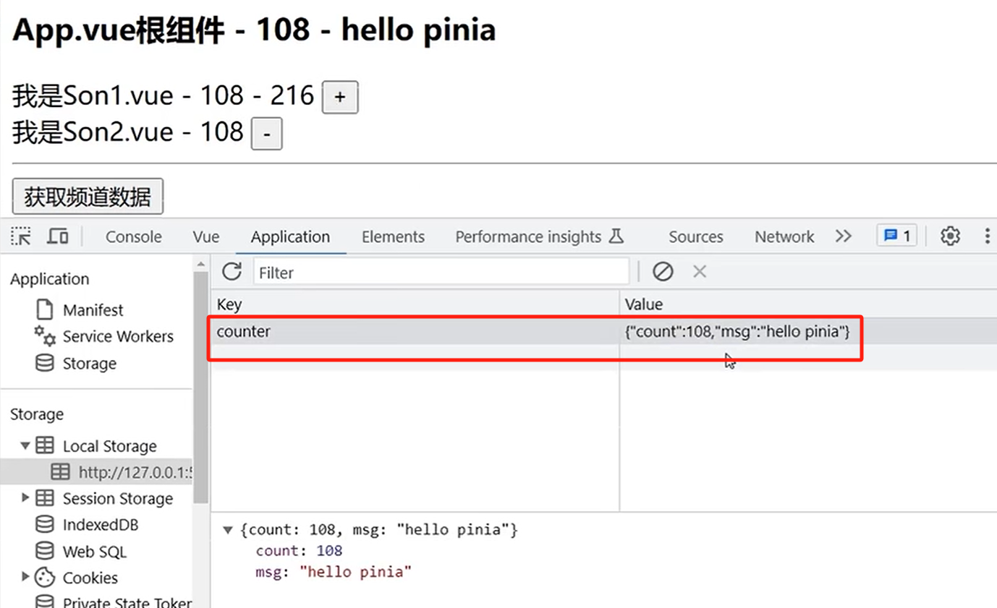Screen dimensions: 997x608
Task: Delete selected entry with X icon
Action: tap(700, 272)
